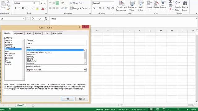Switch to Fill tab in Format Cells
198x111 pixels.
click(x=47, y=33)
